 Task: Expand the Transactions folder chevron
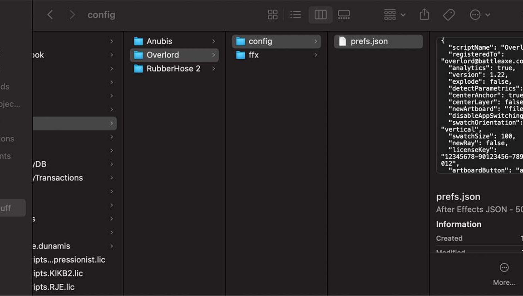tap(111, 178)
